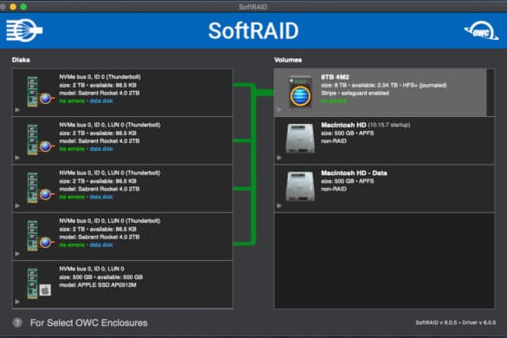Click the green "no errors" status under 8TB 4M2
Screen dimensions: 507x338
pos(334,101)
